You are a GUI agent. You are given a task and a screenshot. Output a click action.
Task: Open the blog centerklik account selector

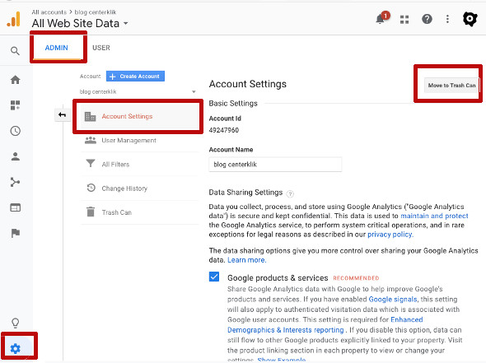click(x=138, y=91)
